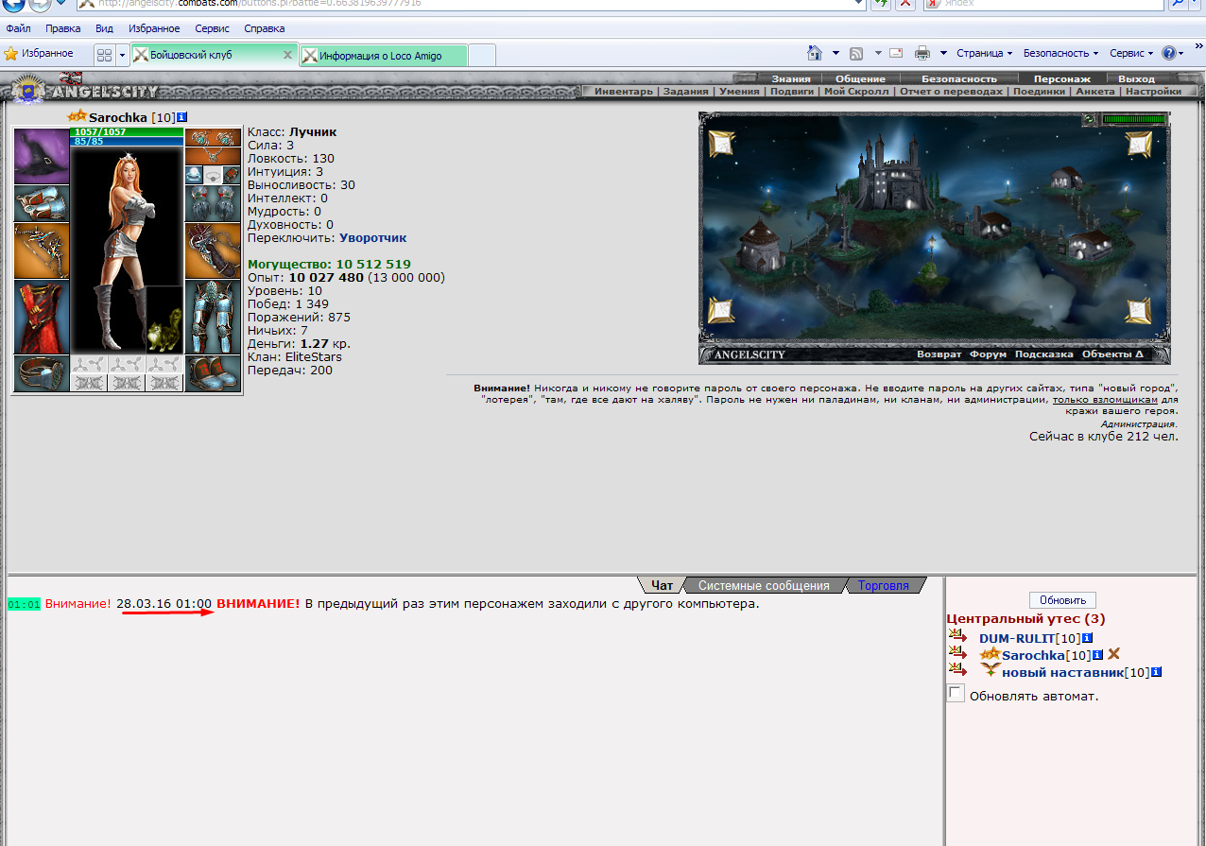Click the browser Home icon
The image size is (1206, 846).
tap(815, 53)
